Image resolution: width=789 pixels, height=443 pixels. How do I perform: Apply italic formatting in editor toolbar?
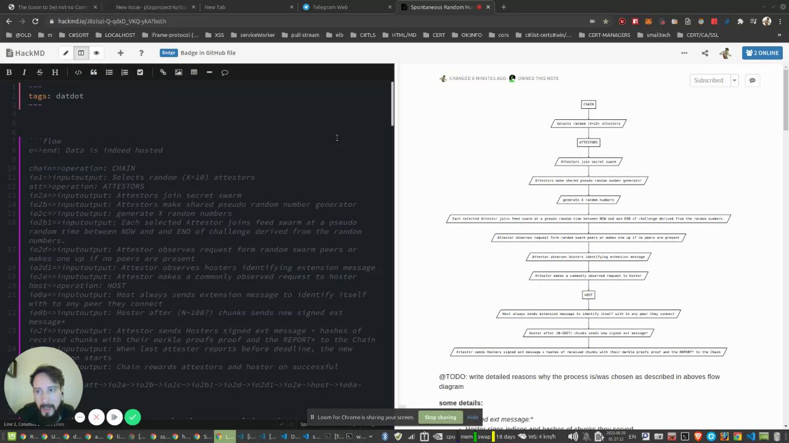click(x=24, y=73)
